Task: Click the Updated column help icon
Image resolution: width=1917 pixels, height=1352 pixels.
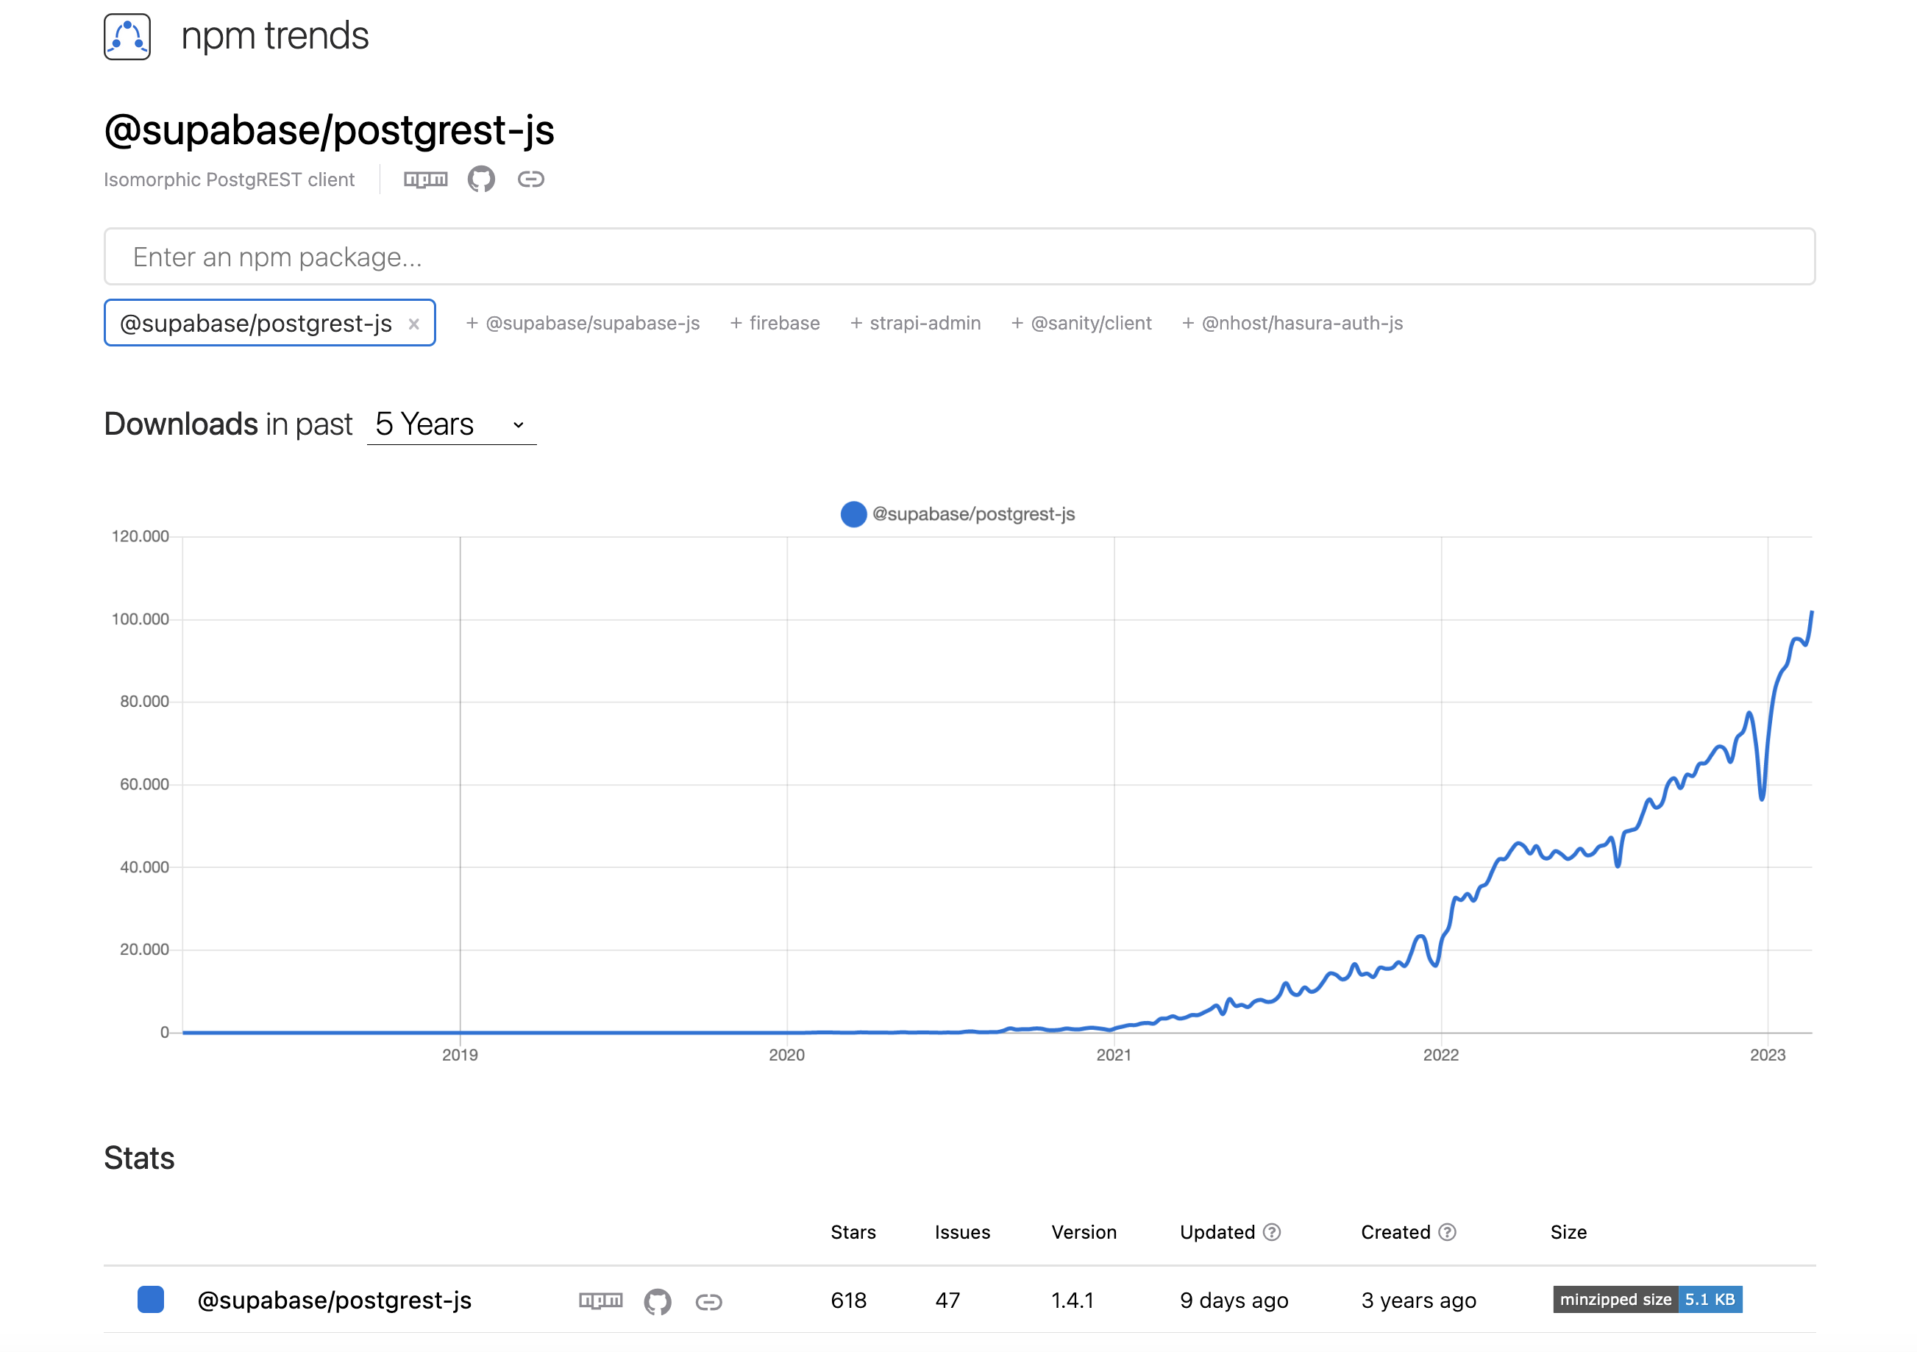Action: 1272,1232
